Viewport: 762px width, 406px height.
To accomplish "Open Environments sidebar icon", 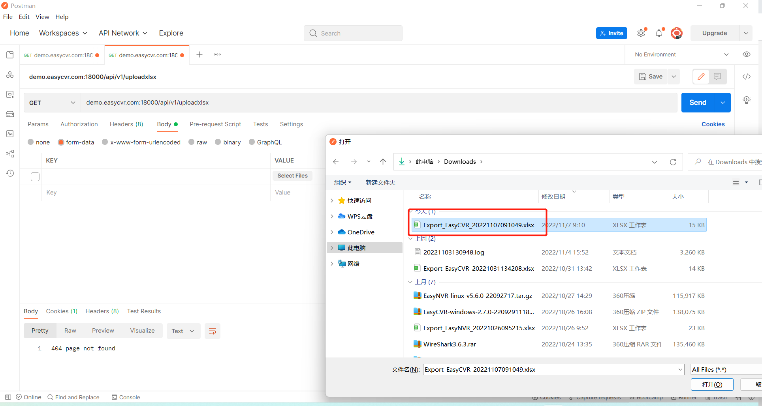I will click(x=10, y=94).
